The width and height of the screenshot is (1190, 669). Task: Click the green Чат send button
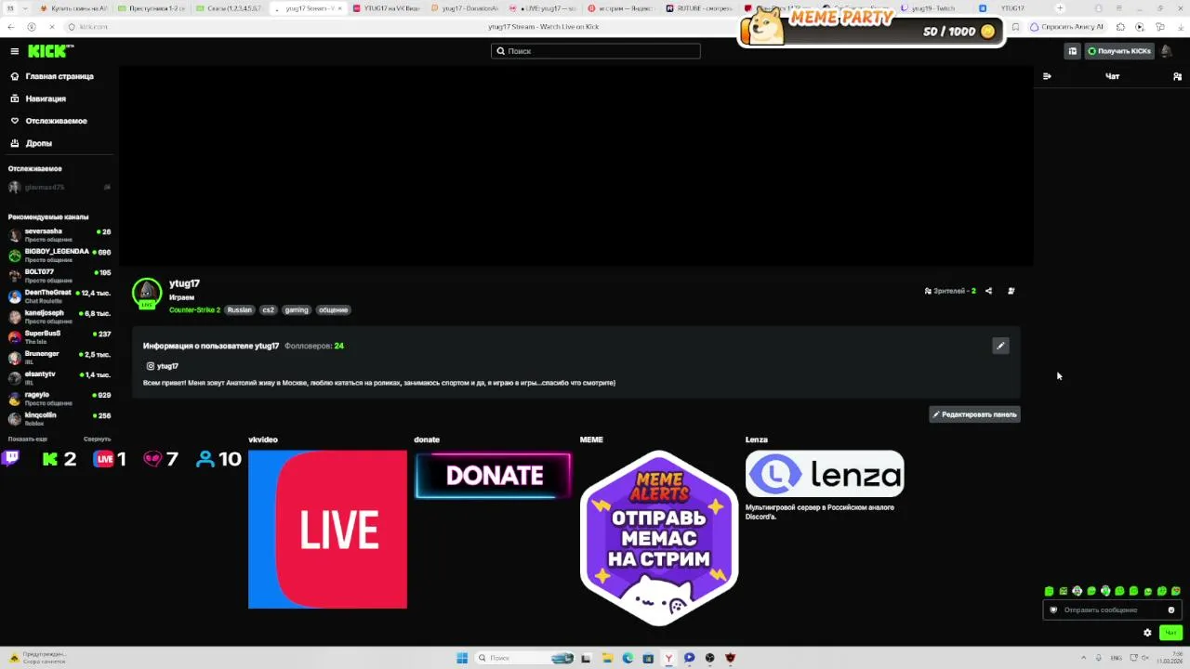click(x=1170, y=633)
